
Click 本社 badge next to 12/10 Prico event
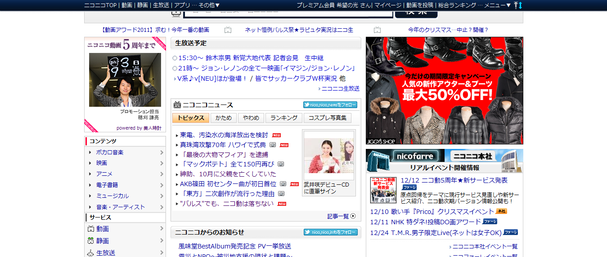pos(501,211)
